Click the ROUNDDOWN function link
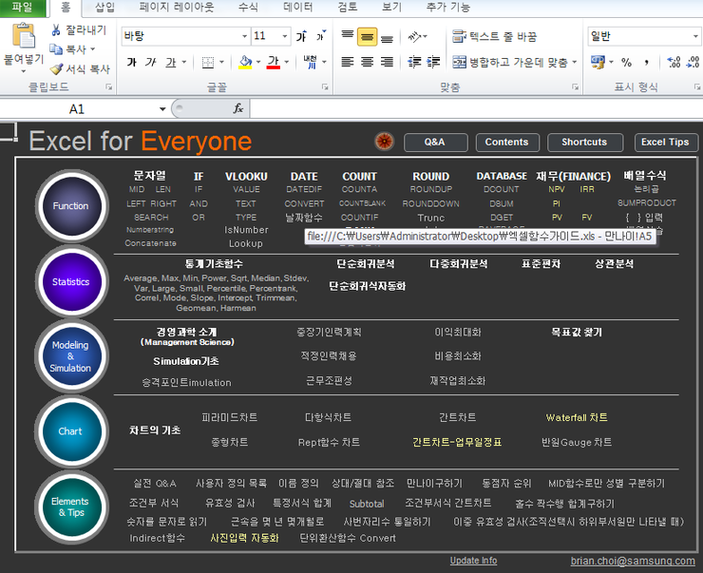This screenshot has width=703, height=573. [x=431, y=203]
